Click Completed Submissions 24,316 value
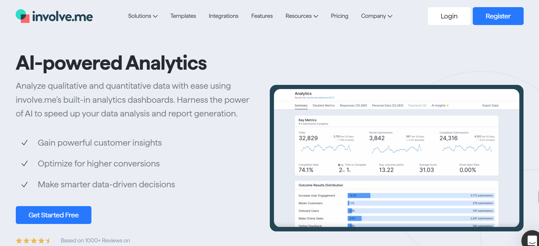The width and height of the screenshot is (539, 246). point(448,138)
